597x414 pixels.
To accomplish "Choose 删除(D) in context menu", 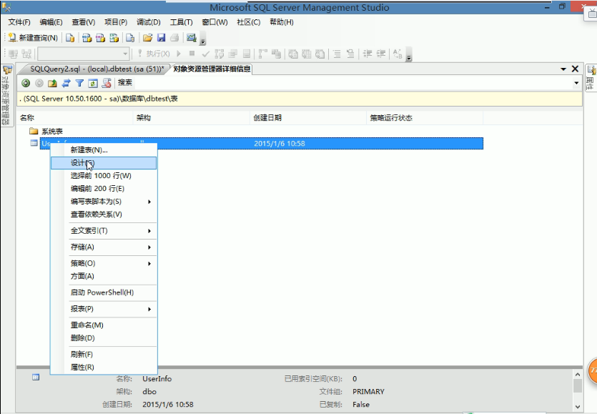I will point(104,338).
